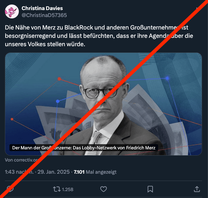This screenshot has height=198, width=208.
Task: Save the post with the bookmark icon
Action: coord(150,189)
